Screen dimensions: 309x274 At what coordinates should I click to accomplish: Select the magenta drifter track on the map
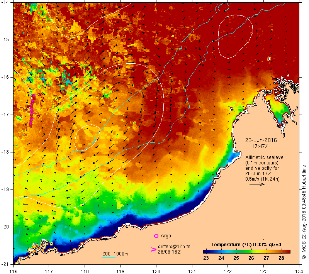point(32,109)
